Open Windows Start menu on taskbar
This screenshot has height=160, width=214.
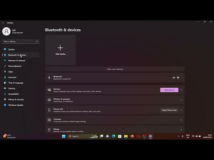tap(64, 136)
